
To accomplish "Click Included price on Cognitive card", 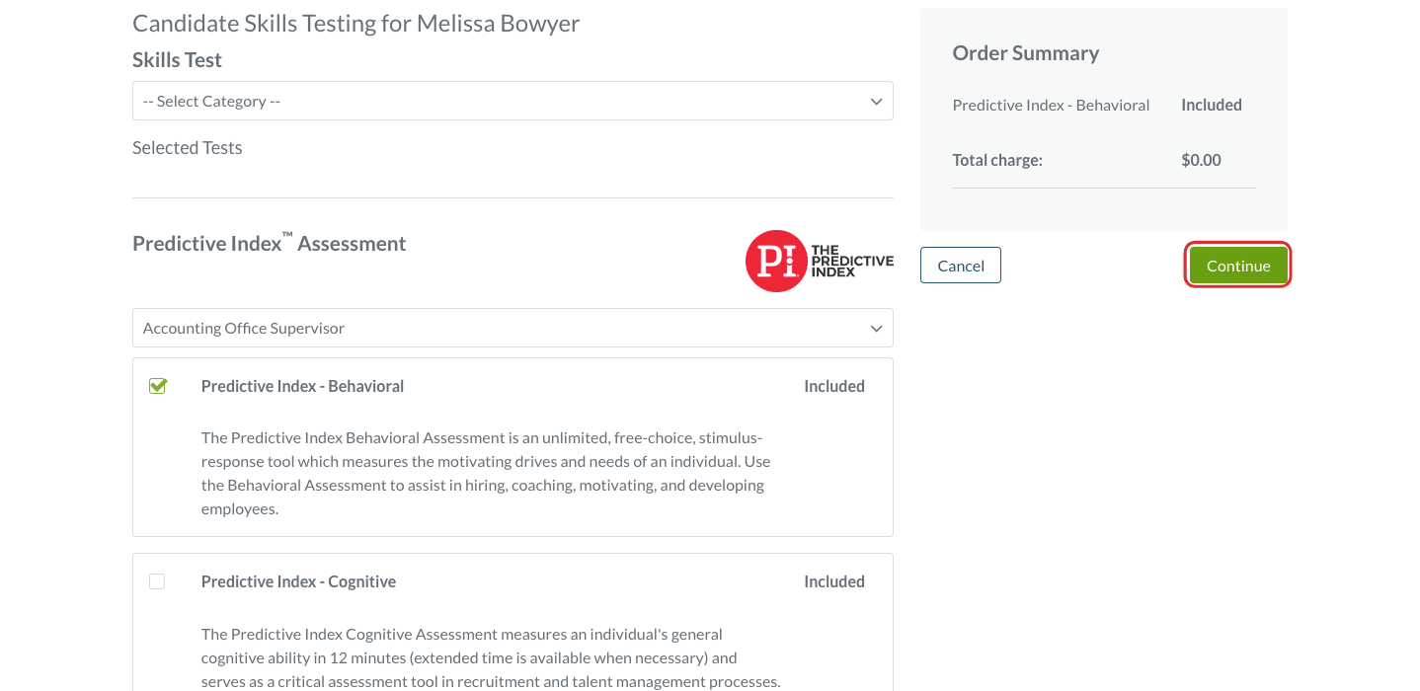I will 834,581.
